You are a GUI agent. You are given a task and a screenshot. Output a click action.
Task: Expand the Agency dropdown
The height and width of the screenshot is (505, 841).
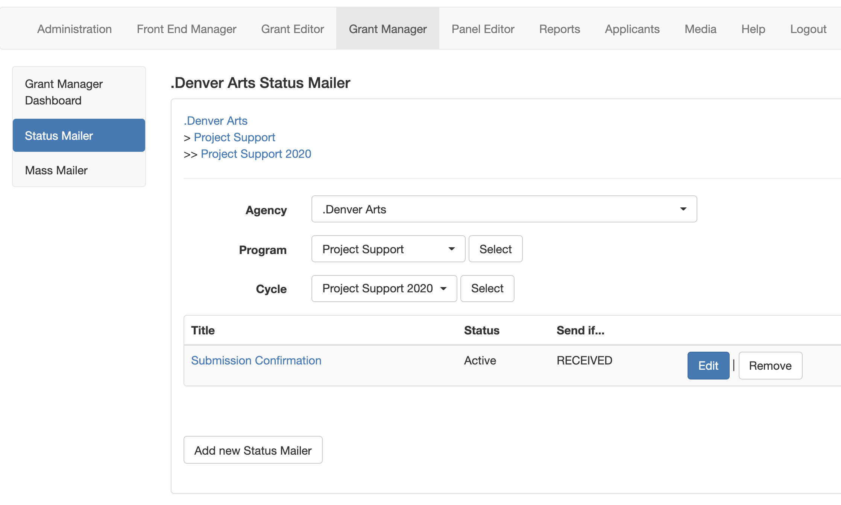pyautogui.click(x=504, y=209)
